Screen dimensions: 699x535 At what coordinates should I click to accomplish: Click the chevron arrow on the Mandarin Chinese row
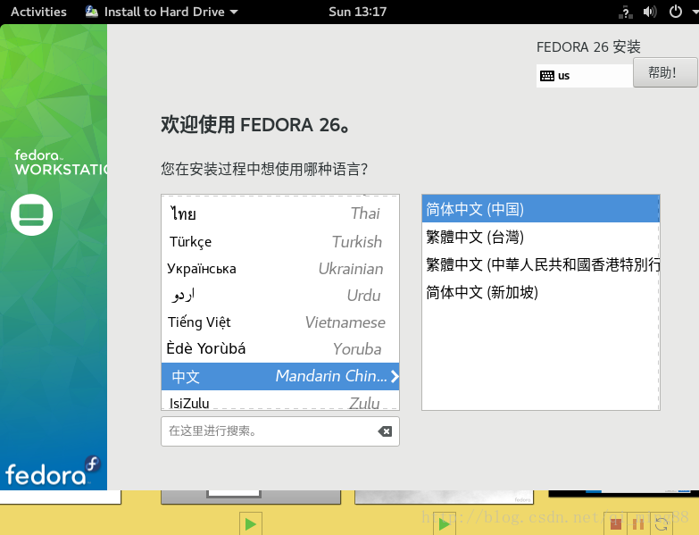click(x=394, y=376)
